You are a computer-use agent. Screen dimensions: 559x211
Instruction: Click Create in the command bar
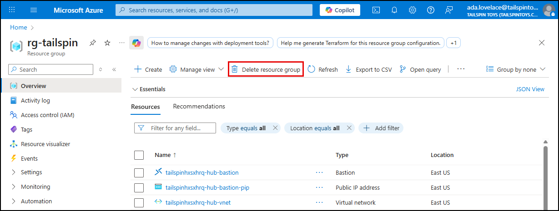click(x=148, y=69)
